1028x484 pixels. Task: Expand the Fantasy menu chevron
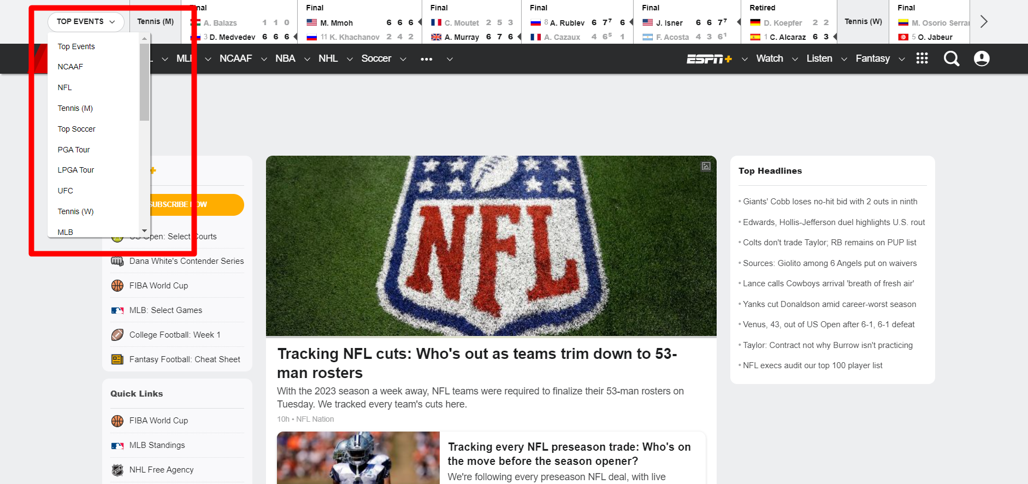902,59
